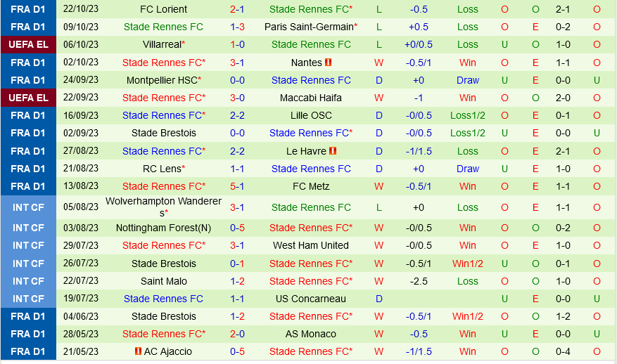This screenshot has height=364, width=617.
Task: Select Paris Saint-Germain team link
Action: (x=308, y=27)
